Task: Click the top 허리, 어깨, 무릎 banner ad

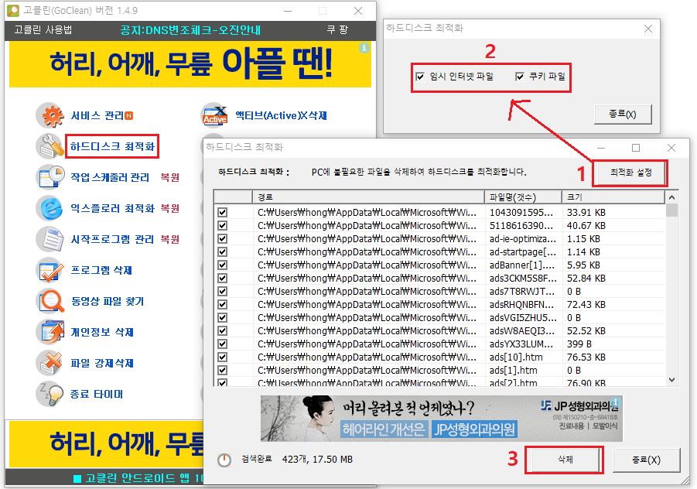Action: coord(190,64)
